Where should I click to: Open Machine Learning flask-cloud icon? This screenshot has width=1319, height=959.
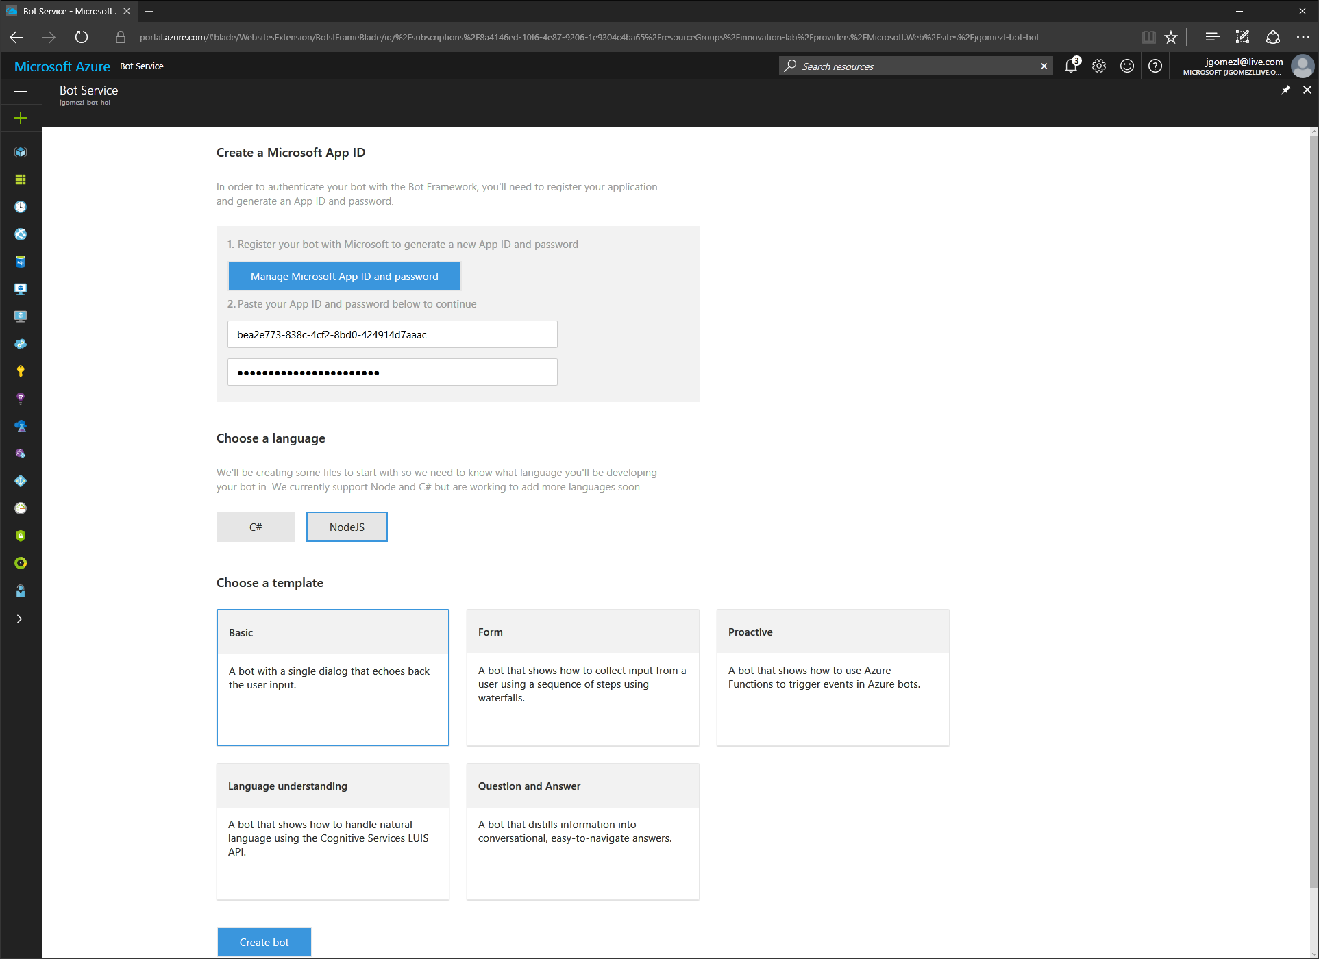click(x=21, y=426)
